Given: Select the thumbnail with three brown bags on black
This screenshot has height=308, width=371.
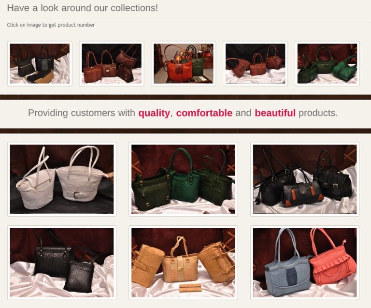Looking at the screenshot, I should click(x=255, y=63).
